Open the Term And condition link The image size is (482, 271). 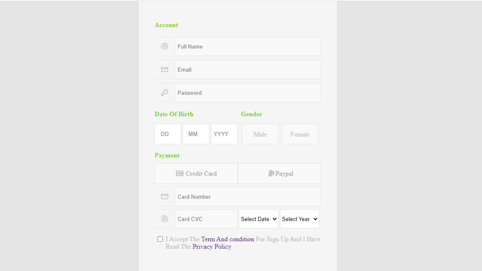tap(227, 239)
